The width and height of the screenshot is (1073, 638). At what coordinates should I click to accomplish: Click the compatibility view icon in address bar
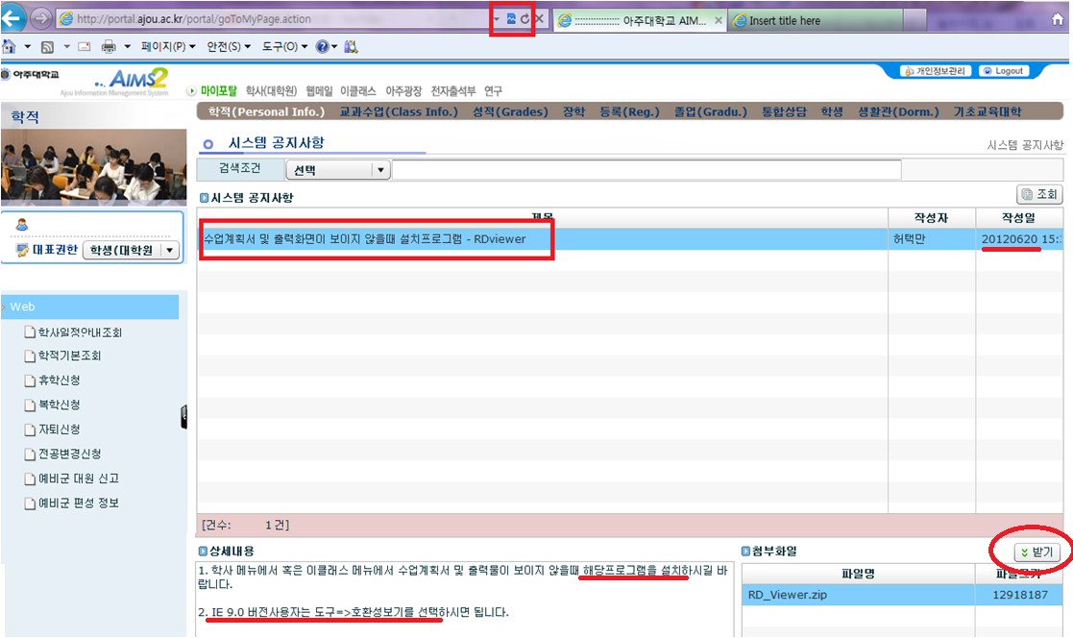(511, 19)
